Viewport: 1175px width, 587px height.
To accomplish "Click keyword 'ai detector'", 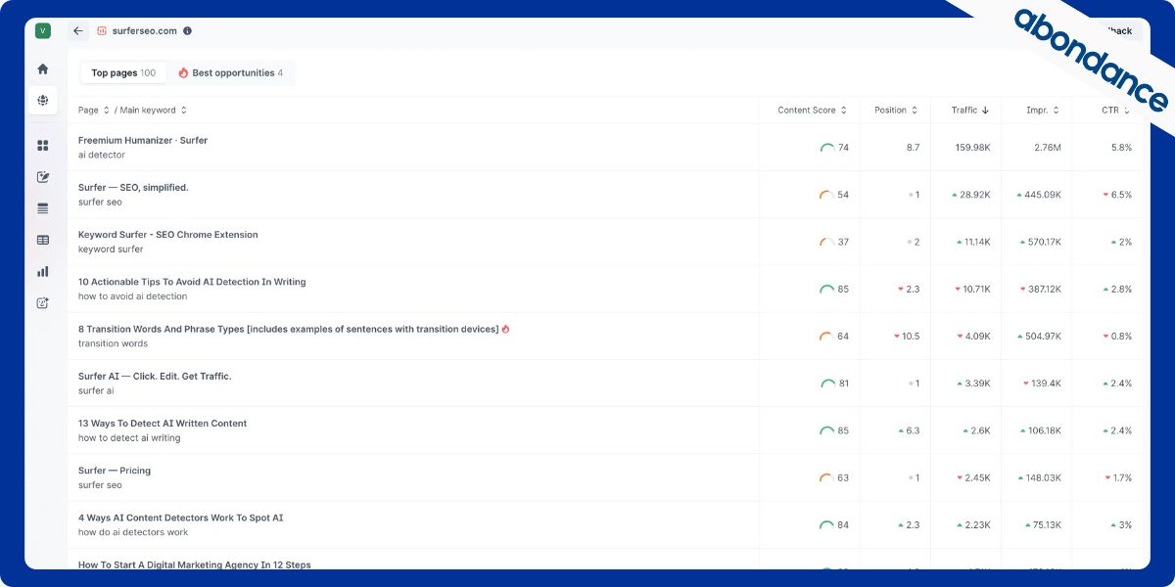I will click(102, 155).
